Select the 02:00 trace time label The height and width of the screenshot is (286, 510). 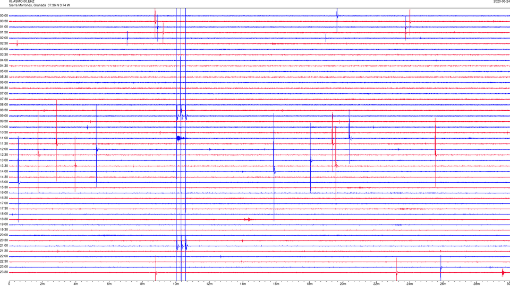(4, 38)
